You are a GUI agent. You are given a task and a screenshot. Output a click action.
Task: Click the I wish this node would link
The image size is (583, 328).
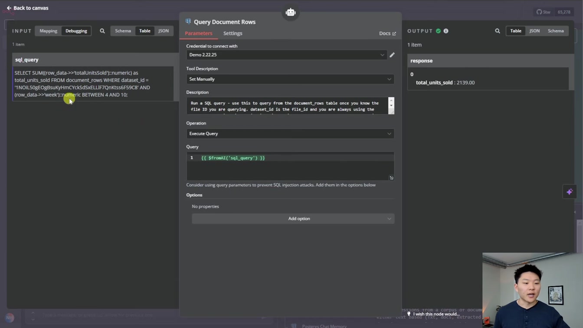coord(436,314)
